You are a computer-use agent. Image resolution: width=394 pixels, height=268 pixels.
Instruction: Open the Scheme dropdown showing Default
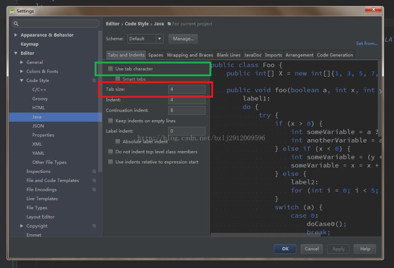[x=145, y=38]
